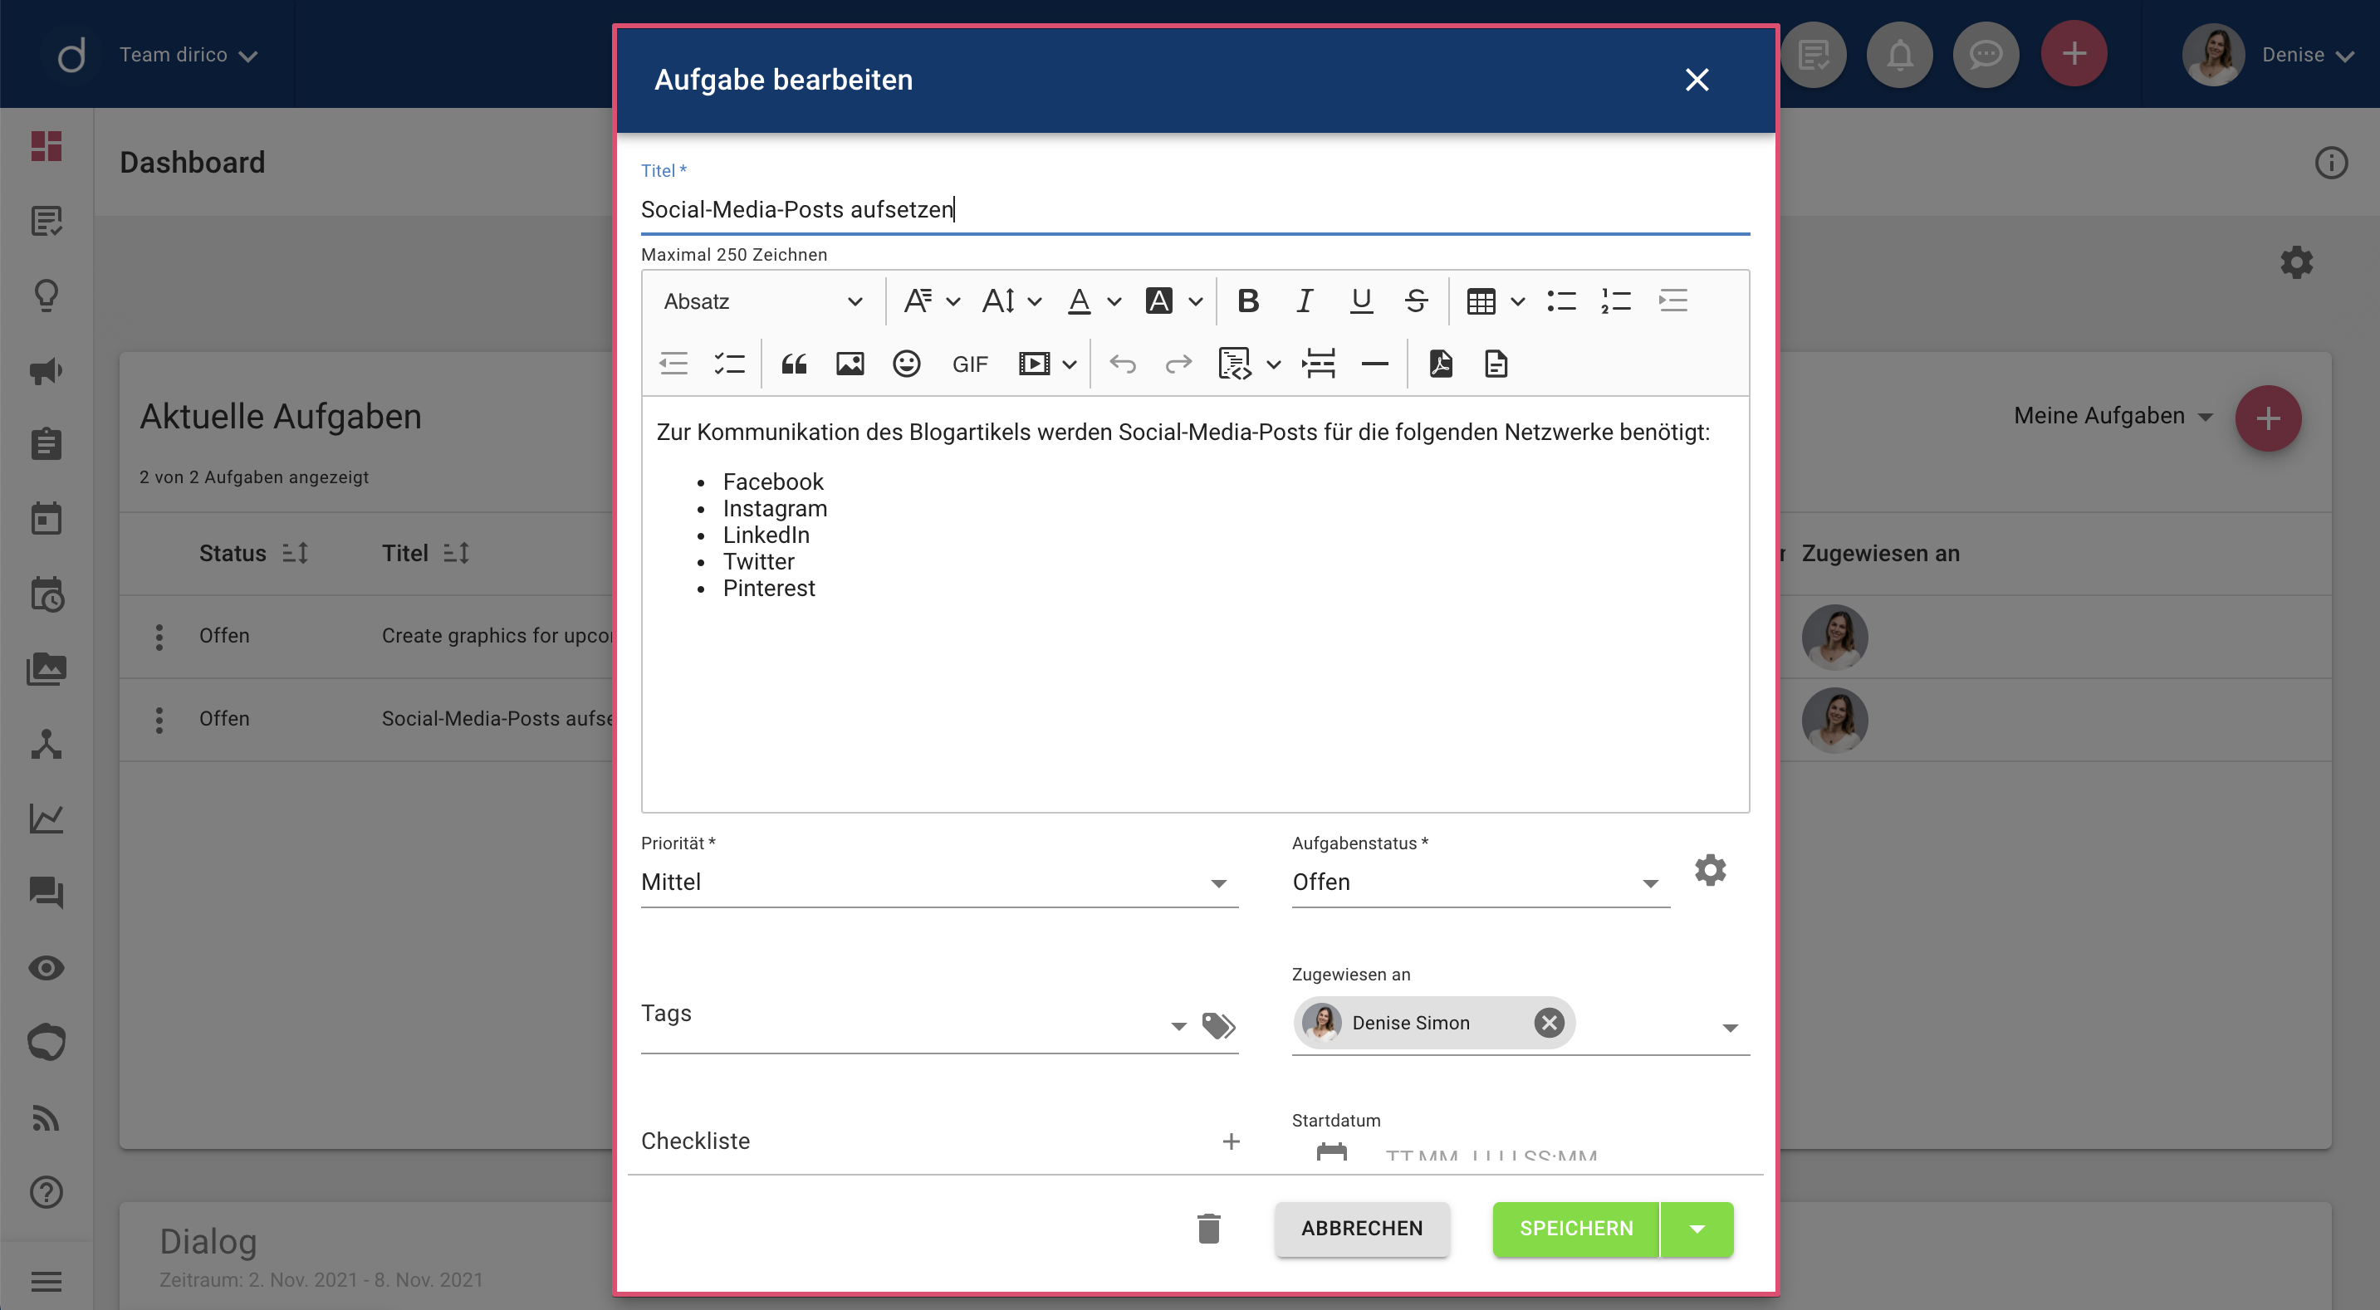Open the Aufgabenstatus Offen dropdown
The image size is (2380, 1310).
(1480, 882)
